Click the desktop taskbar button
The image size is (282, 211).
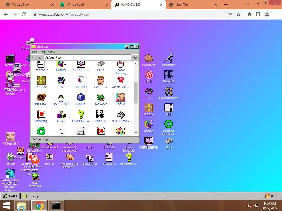click(34, 196)
